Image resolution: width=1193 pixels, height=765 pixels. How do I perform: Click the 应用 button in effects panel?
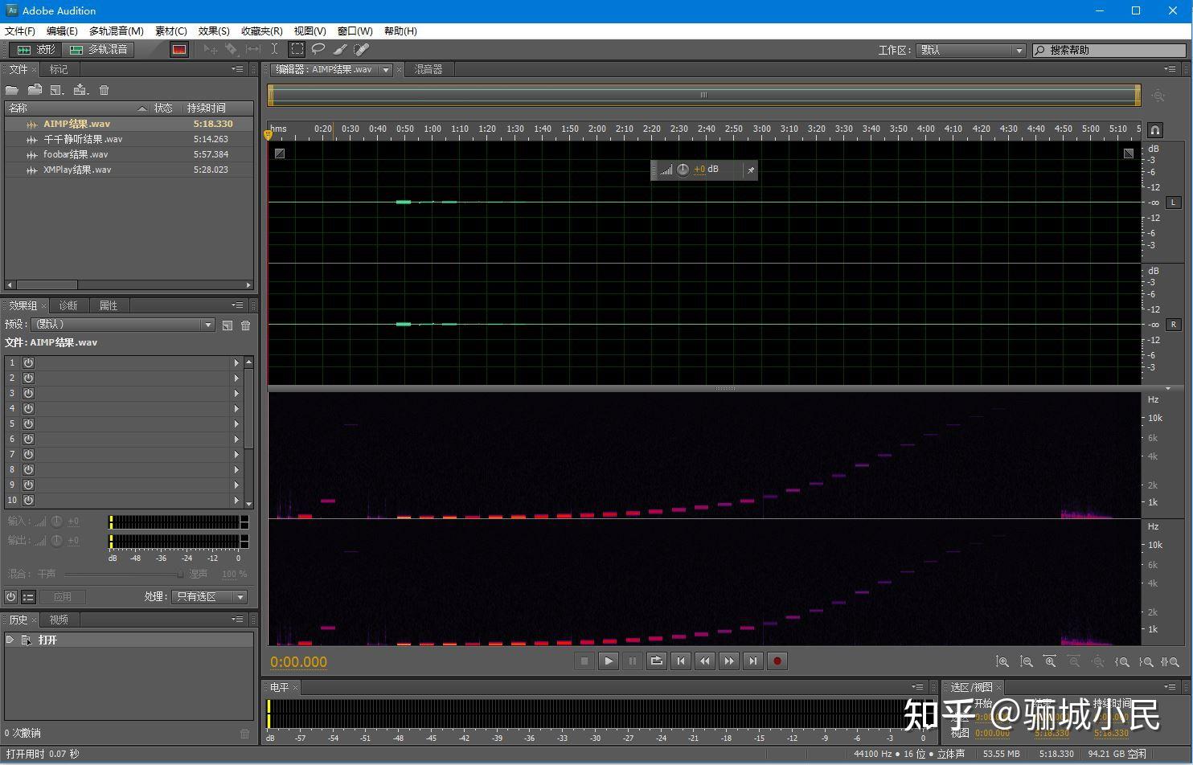[x=63, y=597]
